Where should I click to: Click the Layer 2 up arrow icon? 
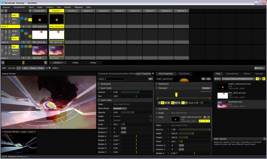pos(9,32)
